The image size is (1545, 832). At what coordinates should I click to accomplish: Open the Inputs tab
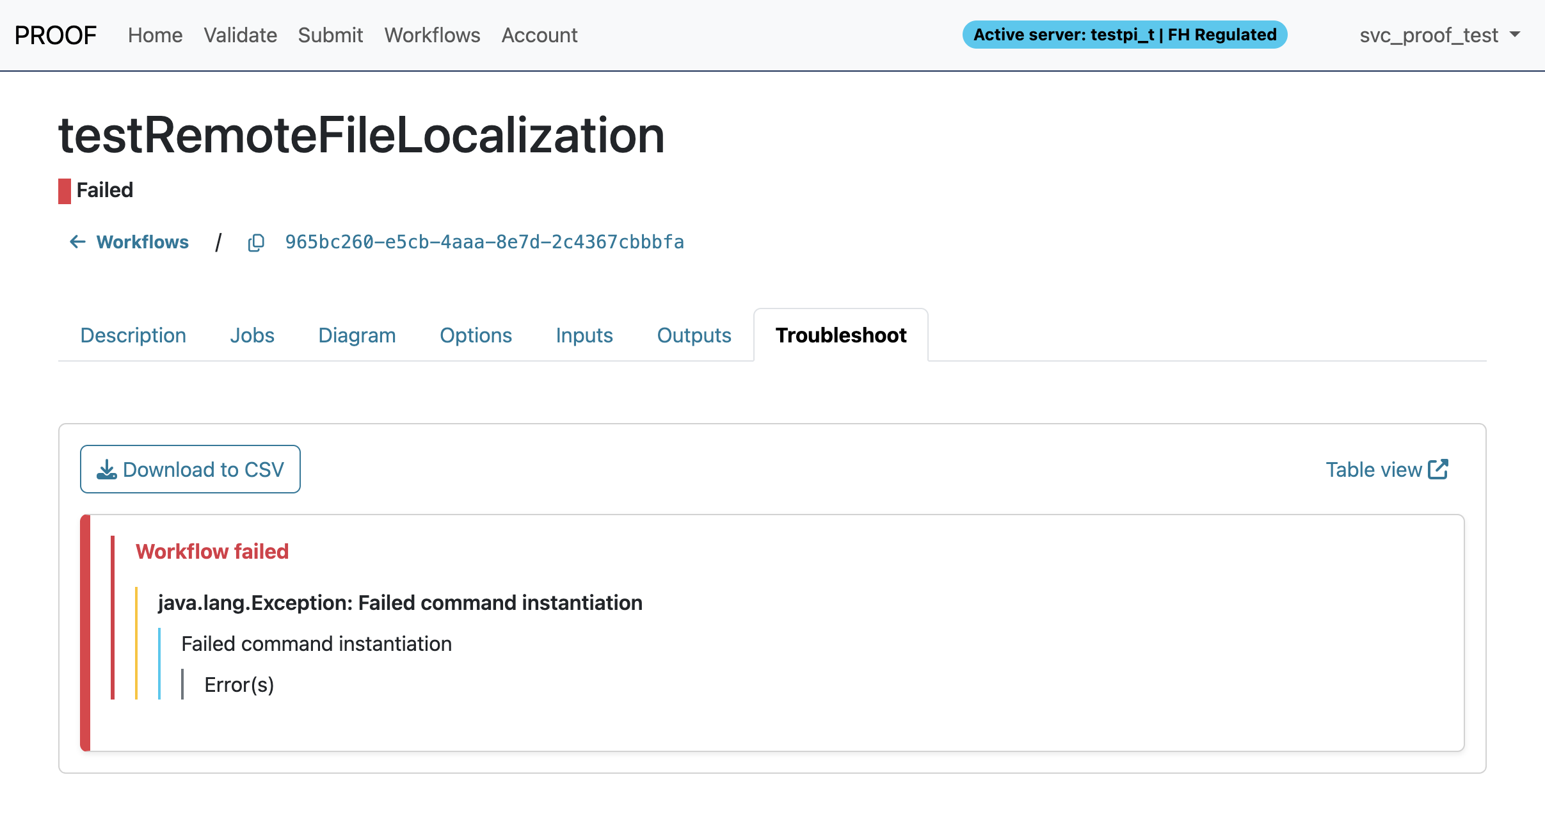tap(584, 335)
